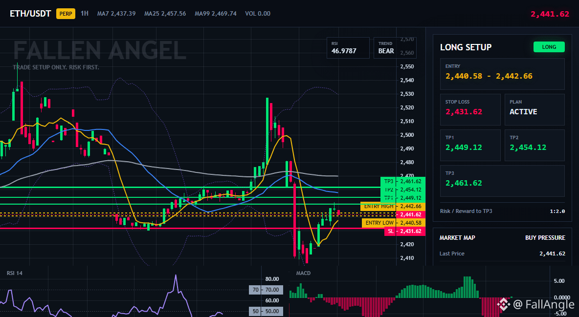This screenshot has height=317, width=579.
Task: Click the BUY PRESSURE label
Action: coord(545,238)
